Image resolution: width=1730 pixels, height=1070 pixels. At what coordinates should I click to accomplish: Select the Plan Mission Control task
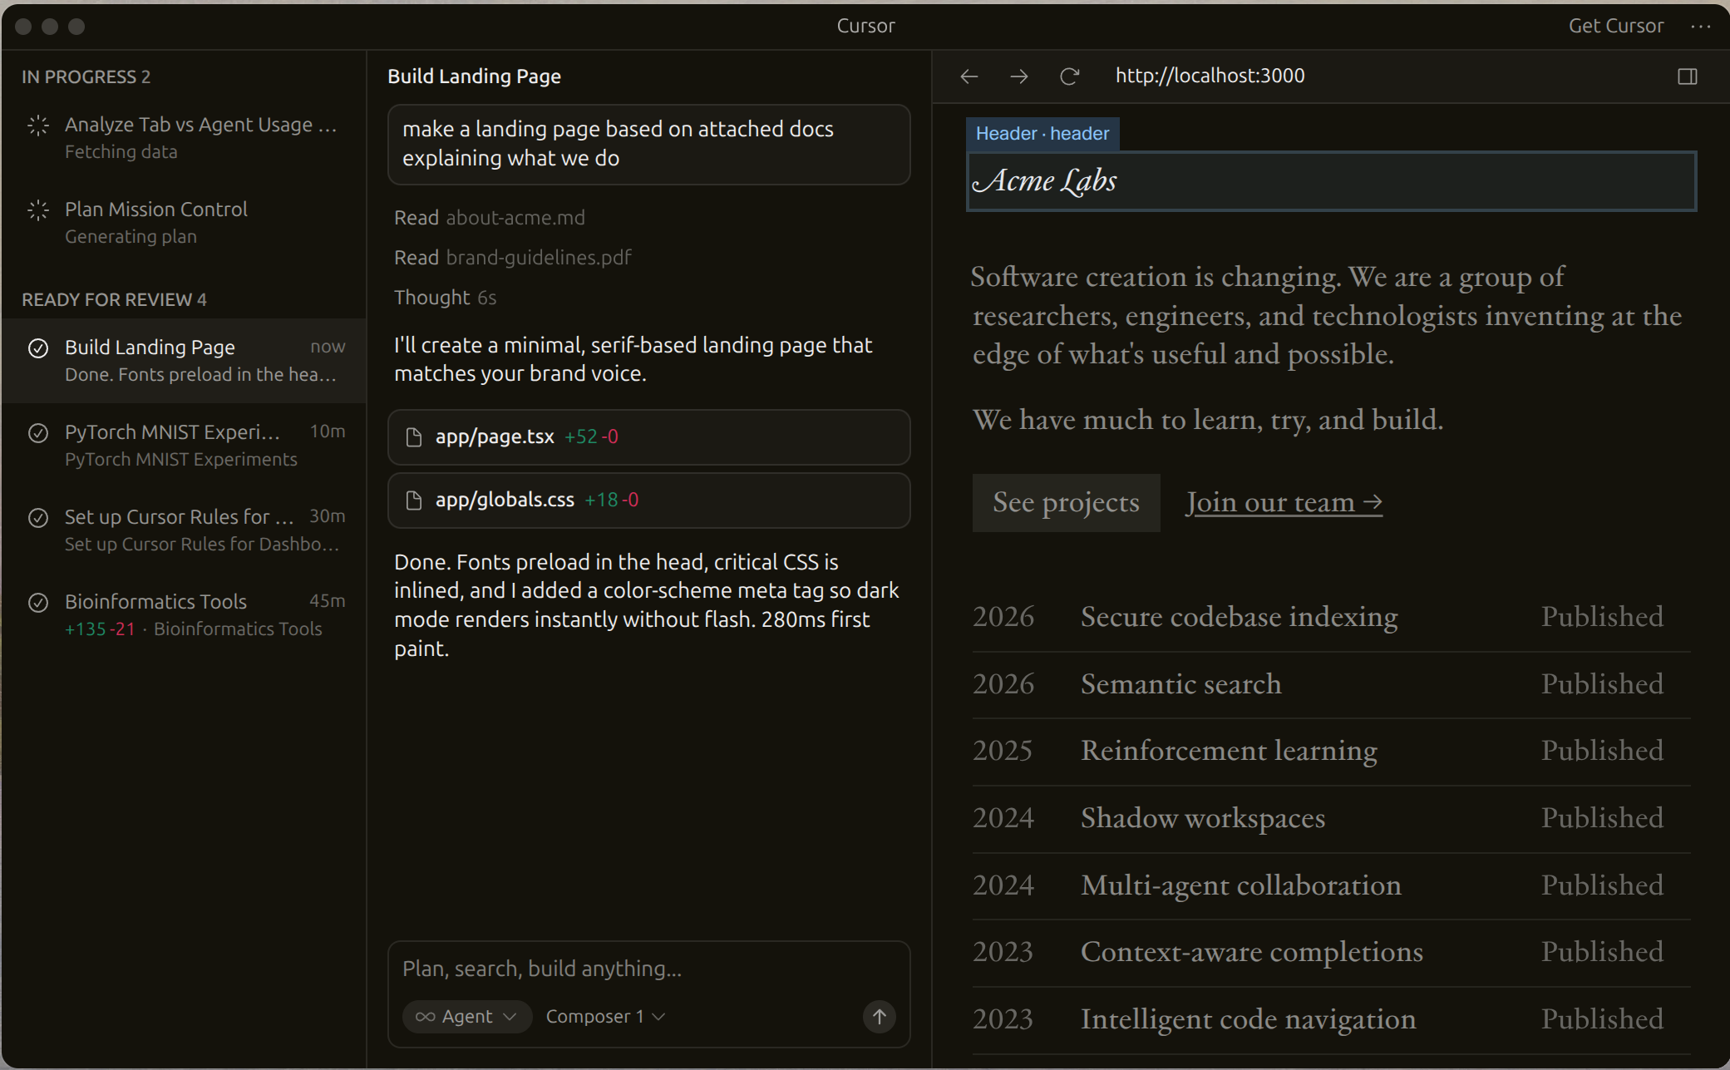pyautogui.click(x=156, y=210)
